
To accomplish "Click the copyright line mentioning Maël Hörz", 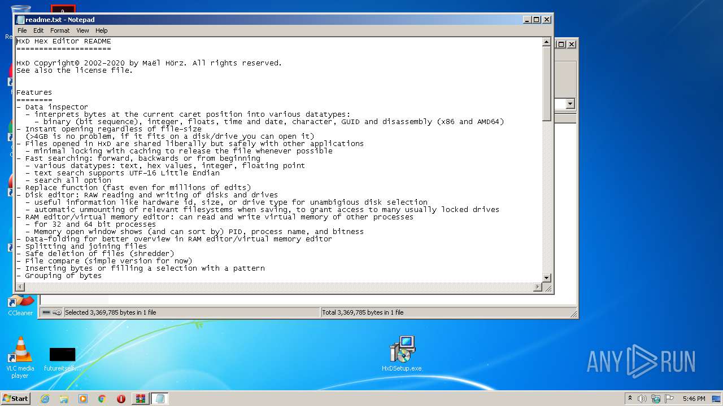I will [149, 63].
